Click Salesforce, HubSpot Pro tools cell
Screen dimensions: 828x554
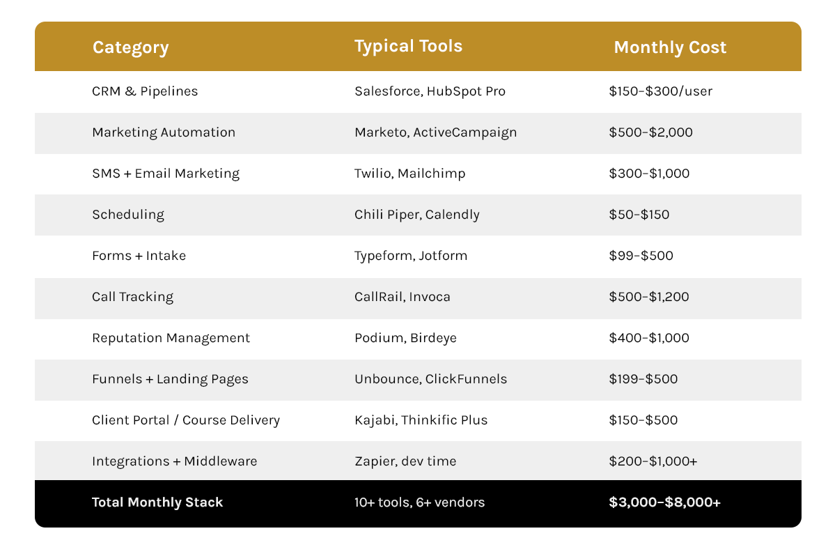(x=430, y=91)
